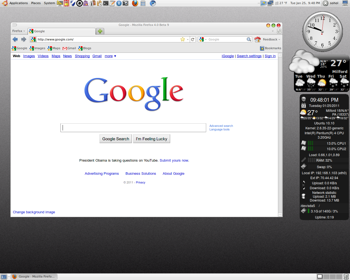Open the Advanced search link
The image size is (350, 280).
(x=221, y=126)
